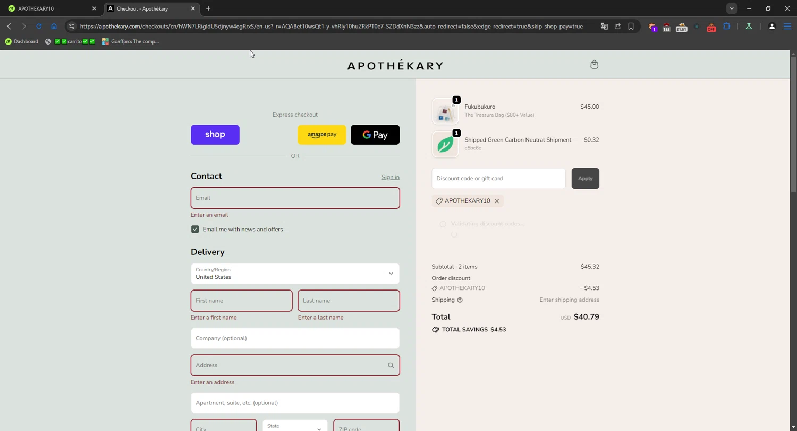The height and width of the screenshot is (431, 797).
Task: Open the browser profile menu
Action: [772, 26]
